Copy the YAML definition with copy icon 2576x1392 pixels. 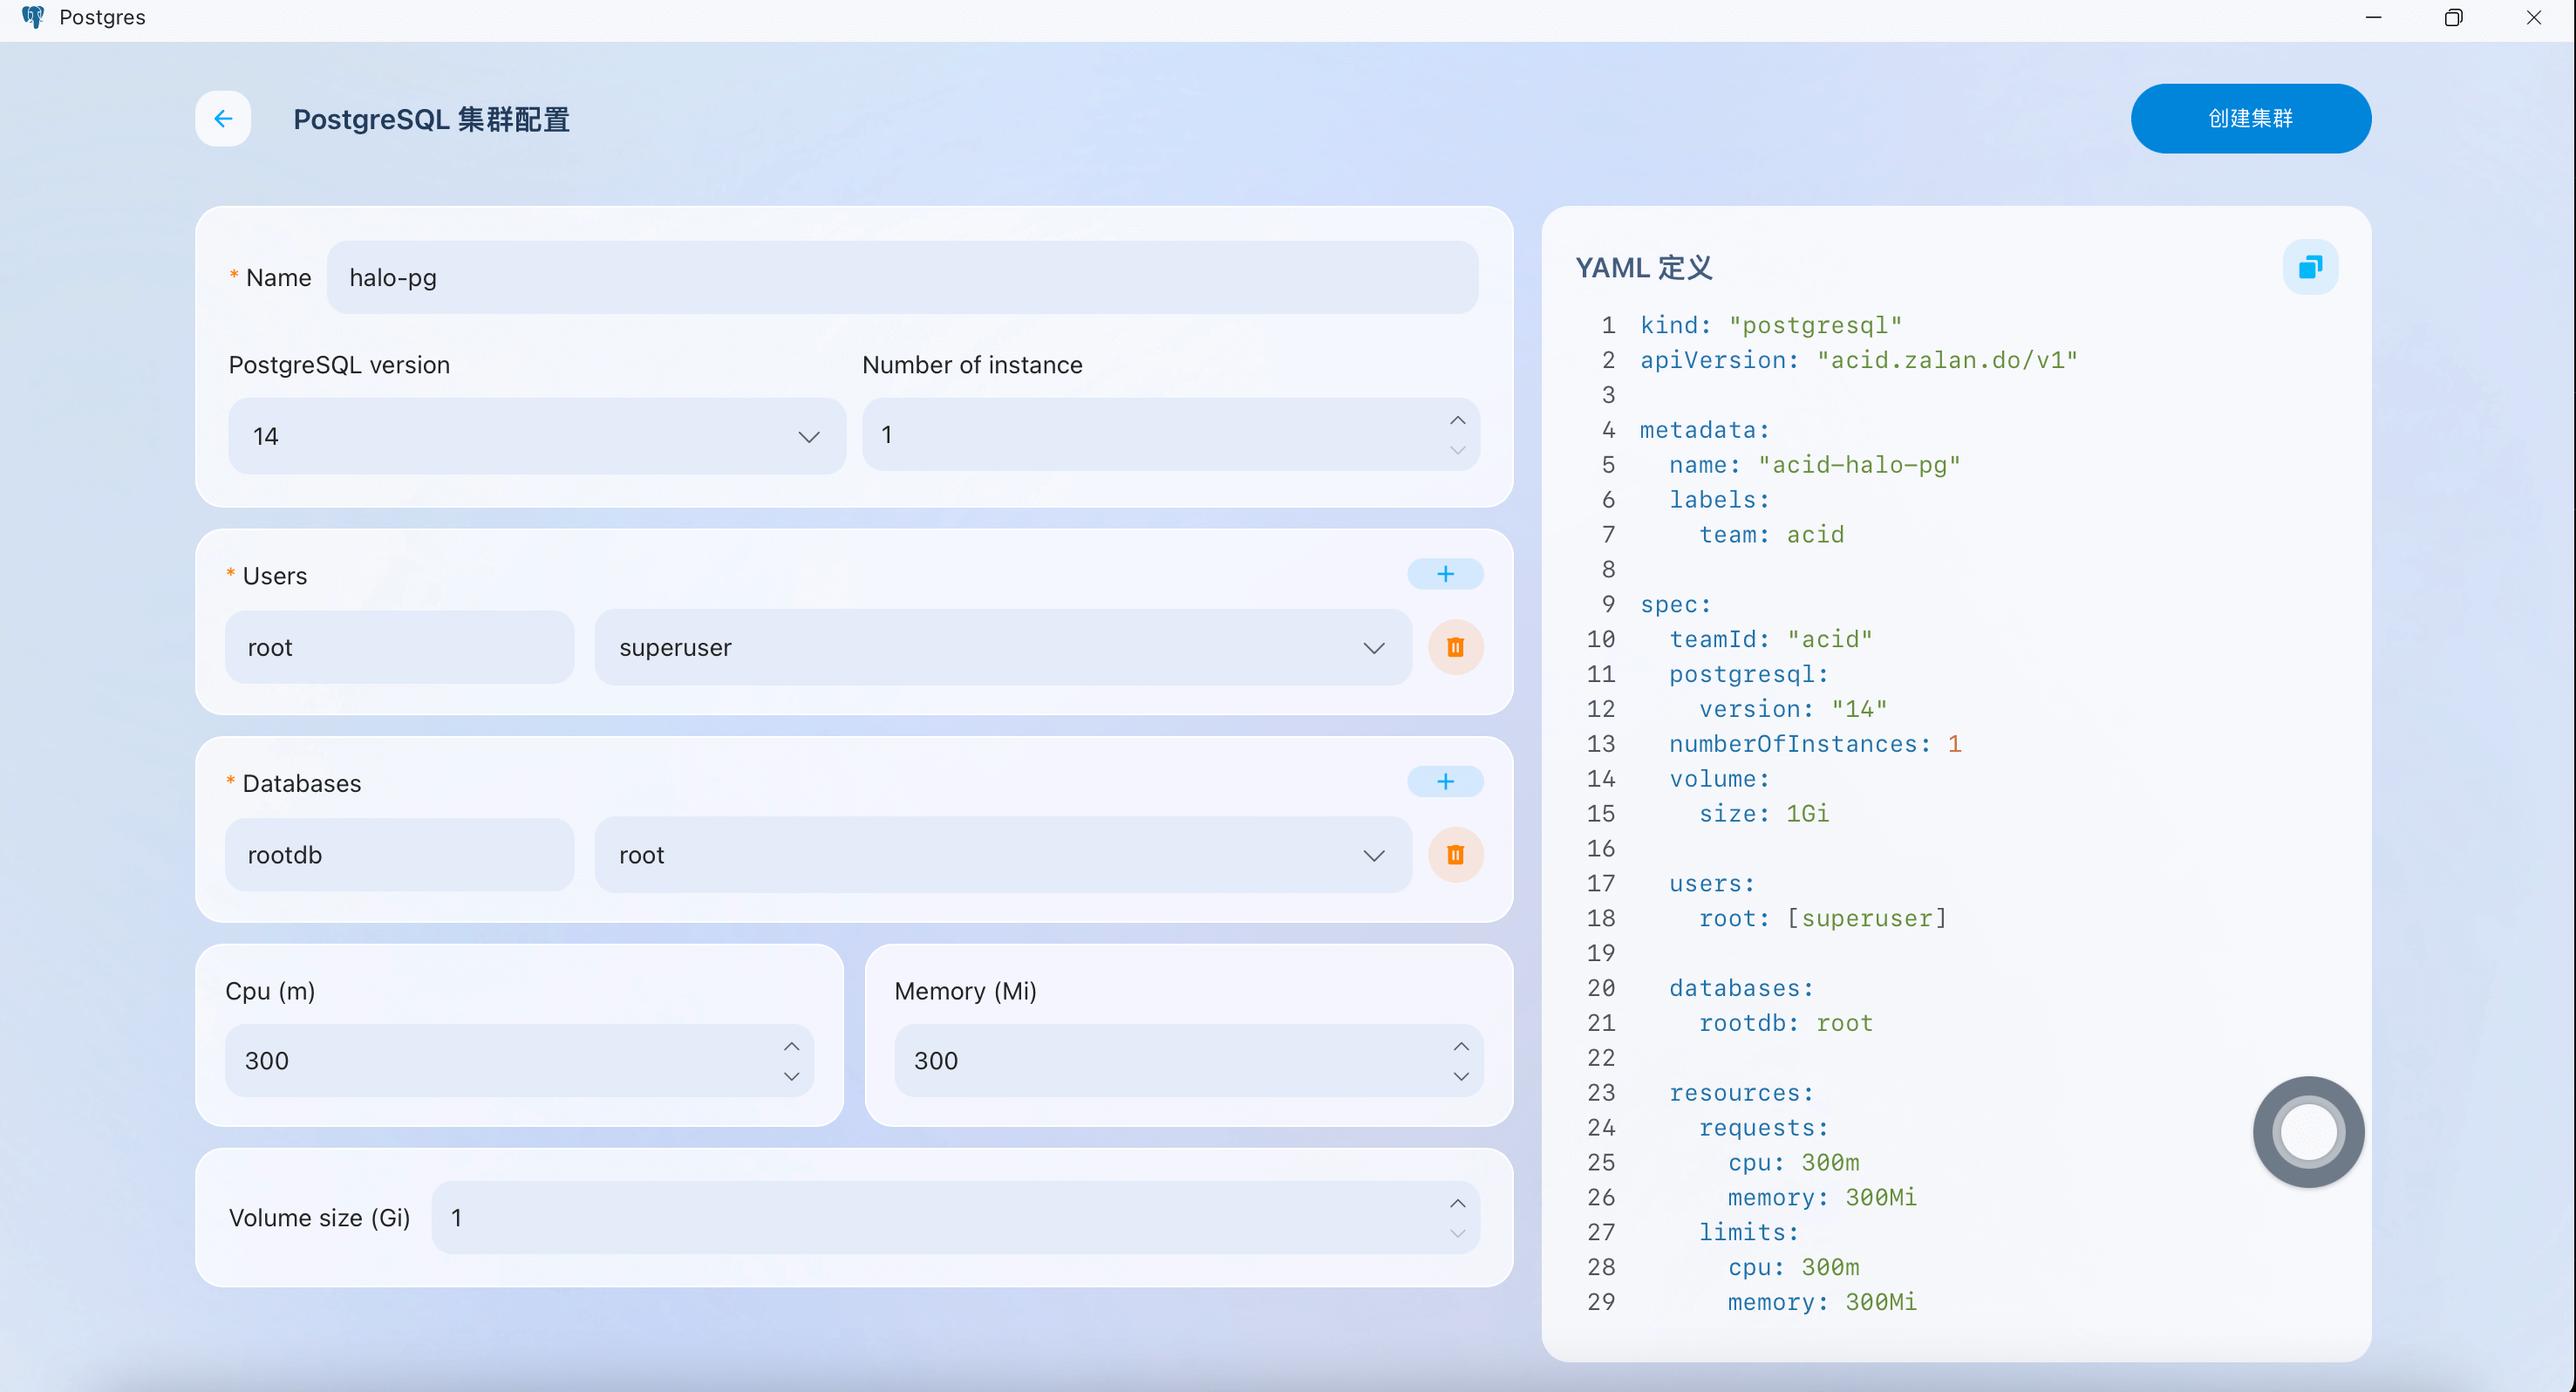[2310, 267]
